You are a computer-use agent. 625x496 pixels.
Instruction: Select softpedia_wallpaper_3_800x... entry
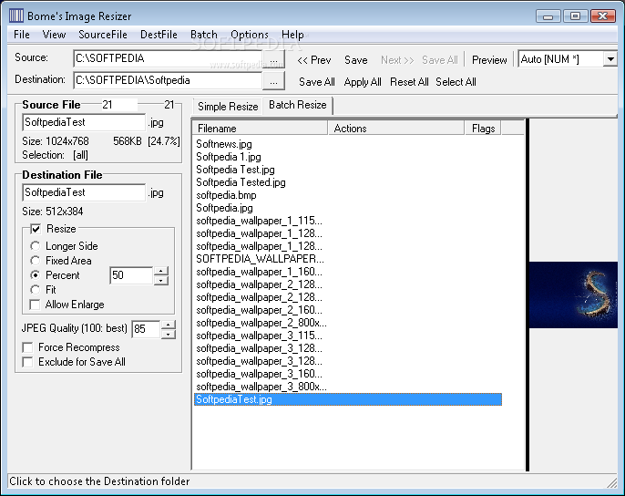pos(261,387)
